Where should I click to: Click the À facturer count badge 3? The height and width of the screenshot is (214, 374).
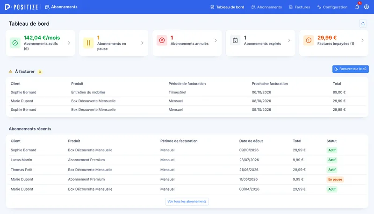(40, 72)
